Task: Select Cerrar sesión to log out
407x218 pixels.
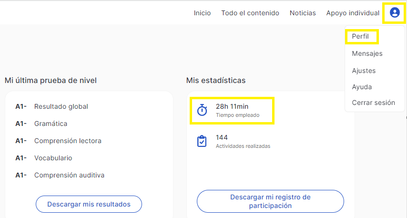Action: pos(373,103)
